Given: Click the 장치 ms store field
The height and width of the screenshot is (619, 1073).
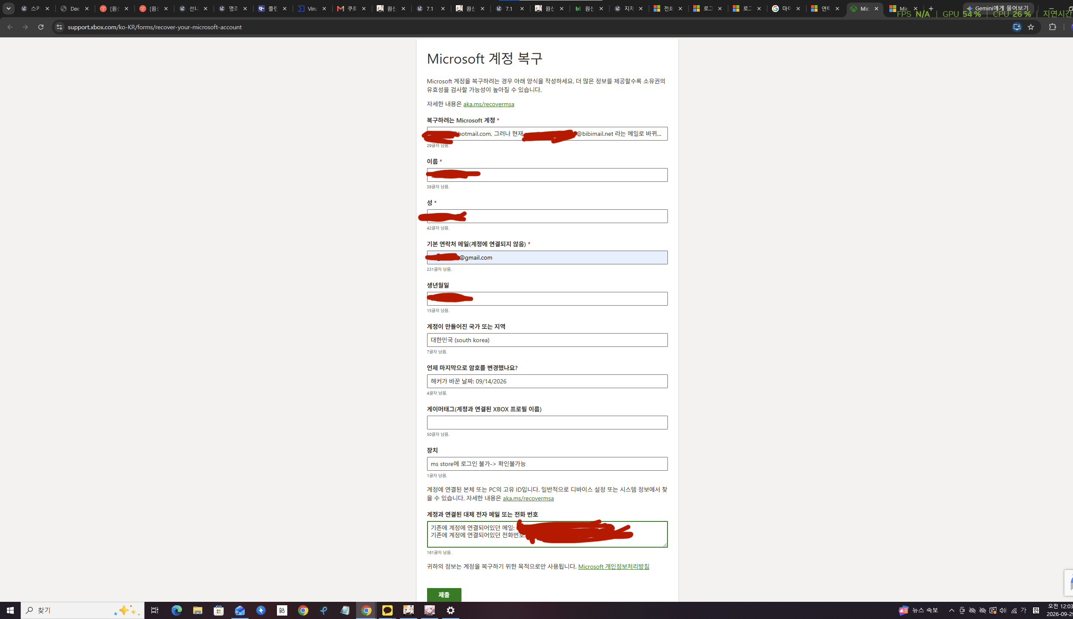Looking at the screenshot, I should point(547,464).
